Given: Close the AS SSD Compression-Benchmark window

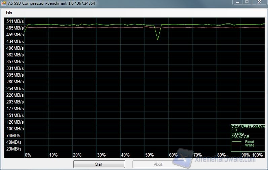Looking at the screenshot, I should [259, 2].
